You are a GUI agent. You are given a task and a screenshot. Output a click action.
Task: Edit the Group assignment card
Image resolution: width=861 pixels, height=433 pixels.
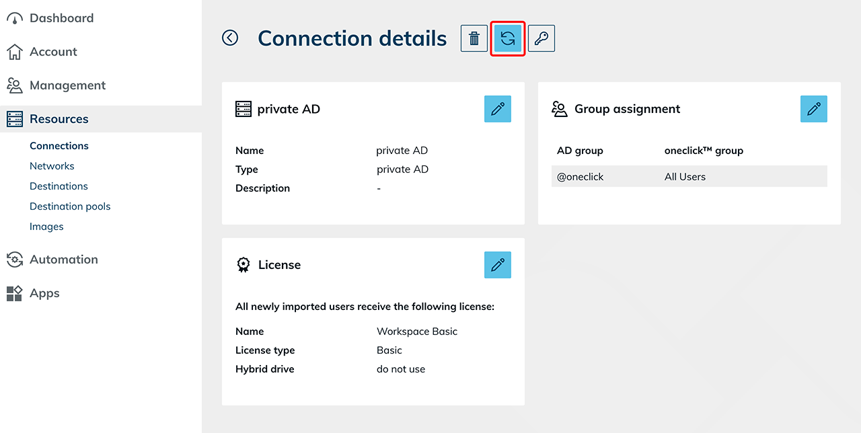(x=814, y=109)
